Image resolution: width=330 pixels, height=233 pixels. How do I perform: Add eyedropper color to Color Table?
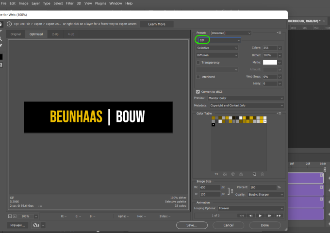point(254,174)
